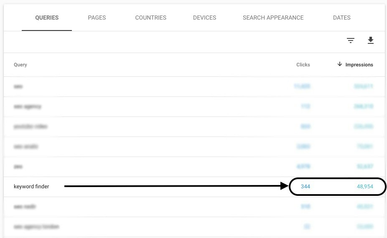Select the third blurred query row
The image size is (387, 238).
[194, 127]
